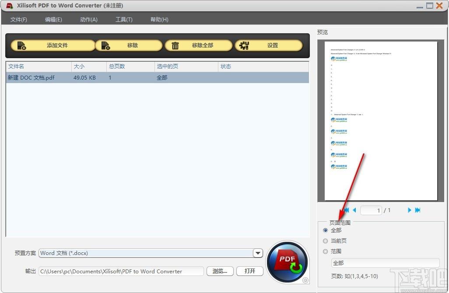
Task: Select the 范围 (Range) radio button
Action: pos(325,251)
